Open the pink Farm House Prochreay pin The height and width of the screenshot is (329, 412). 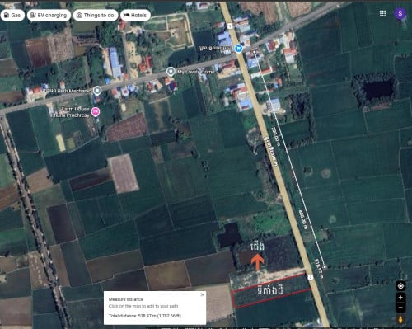point(96,112)
